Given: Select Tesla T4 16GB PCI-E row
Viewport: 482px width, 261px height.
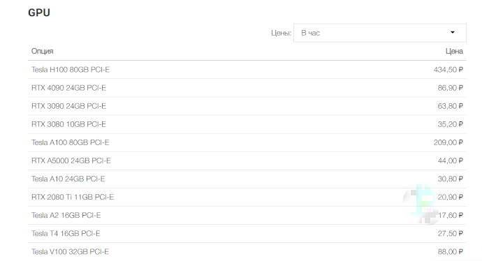Looking at the screenshot, I should tap(247, 233).
